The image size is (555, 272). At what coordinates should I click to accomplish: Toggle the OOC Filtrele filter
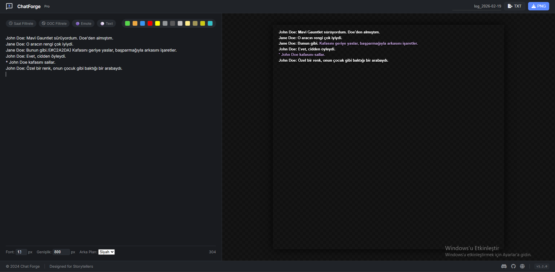tap(54, 24)
